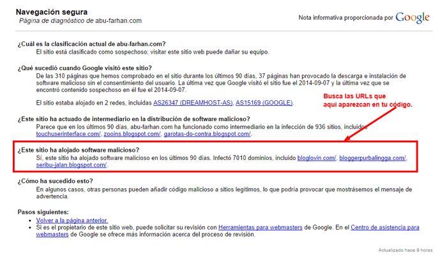The image size is (447, 257).
Task: Click heading '¿Cómo ha sucedido esto?'
Action: pyautogui.click(x=56, y=181)
